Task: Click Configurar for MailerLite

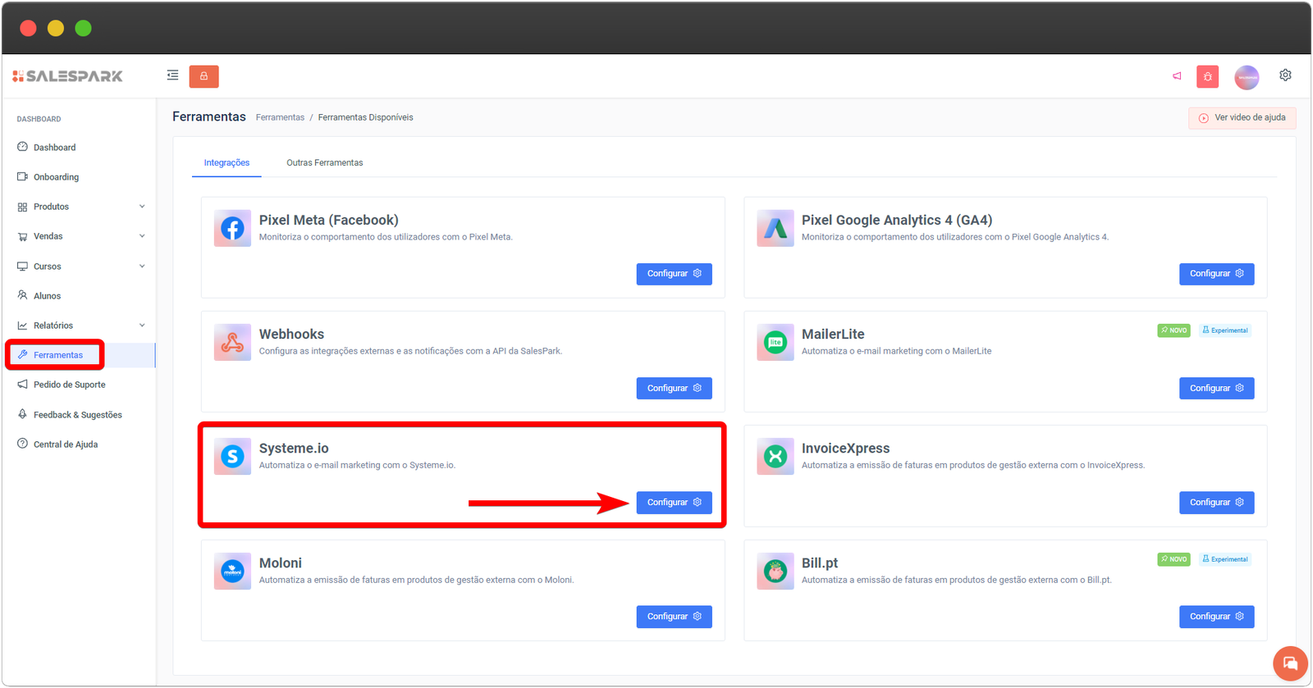Action: pyautogui.click(x=1216, y=389)
